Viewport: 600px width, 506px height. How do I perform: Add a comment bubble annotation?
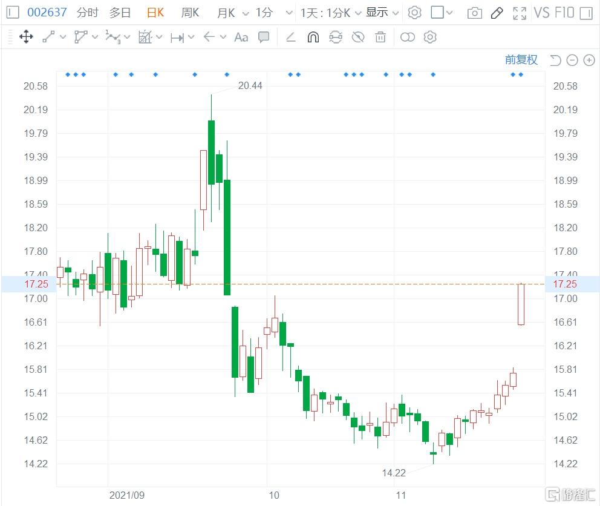pyautogui.click(x=264, y=37)
